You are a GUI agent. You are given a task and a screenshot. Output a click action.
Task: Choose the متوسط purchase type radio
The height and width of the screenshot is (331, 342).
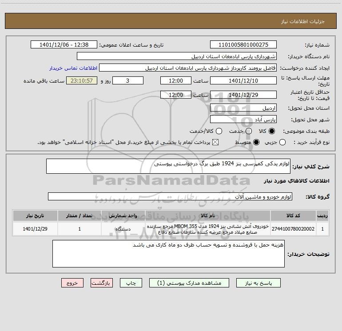click(x=256, y=142)
